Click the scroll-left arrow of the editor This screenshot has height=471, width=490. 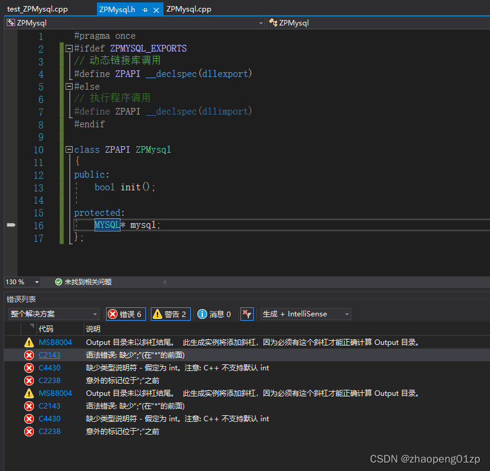pyautogui.click(x=164, y=282)
